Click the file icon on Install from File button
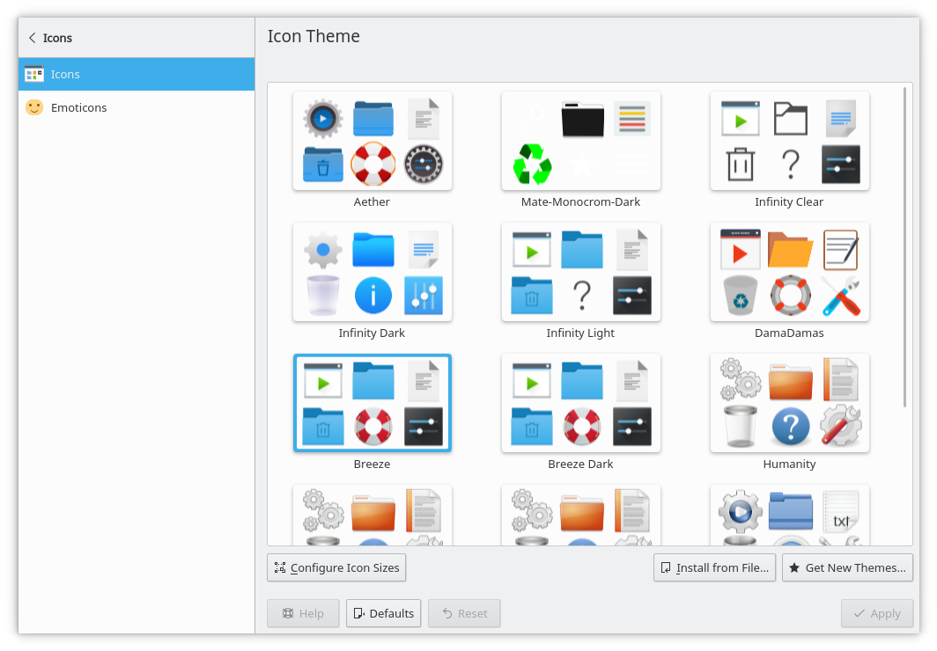 (666, 567)
